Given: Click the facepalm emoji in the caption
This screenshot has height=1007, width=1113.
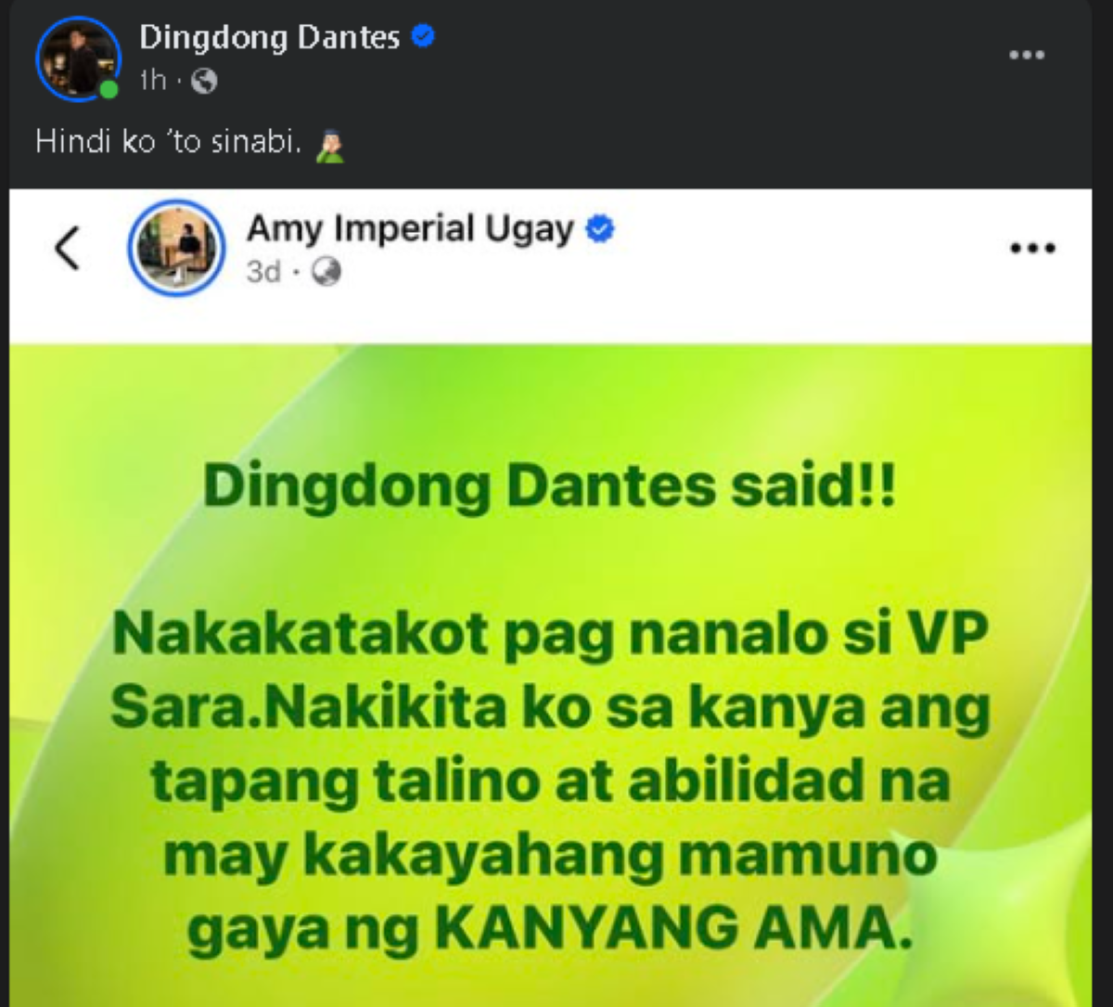Looking at the screenshot, I should tap(329, 146).
